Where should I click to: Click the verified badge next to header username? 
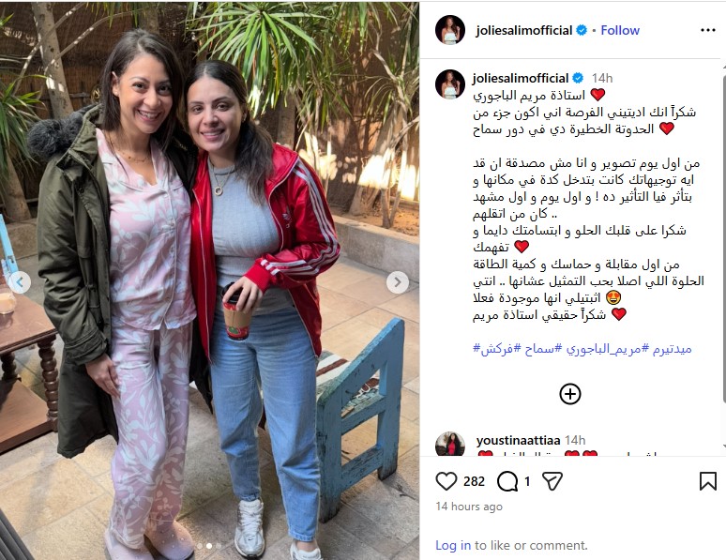582,31
